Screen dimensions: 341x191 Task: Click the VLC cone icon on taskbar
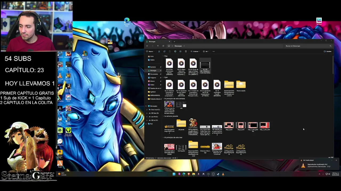pos(223,174)
